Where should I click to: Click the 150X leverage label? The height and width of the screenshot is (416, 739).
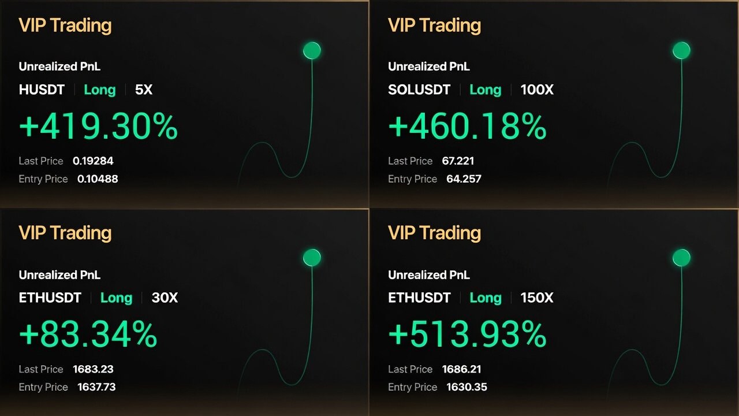pyautogui.click(x=537, y=298)
